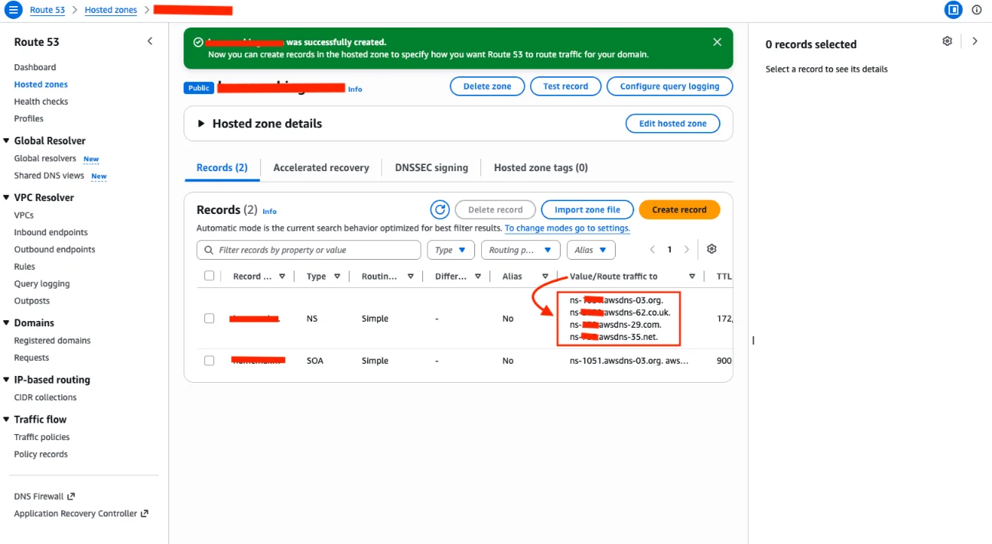Open the Routing policy filter dropdown
992x544 pixels.
coord(520,250)
